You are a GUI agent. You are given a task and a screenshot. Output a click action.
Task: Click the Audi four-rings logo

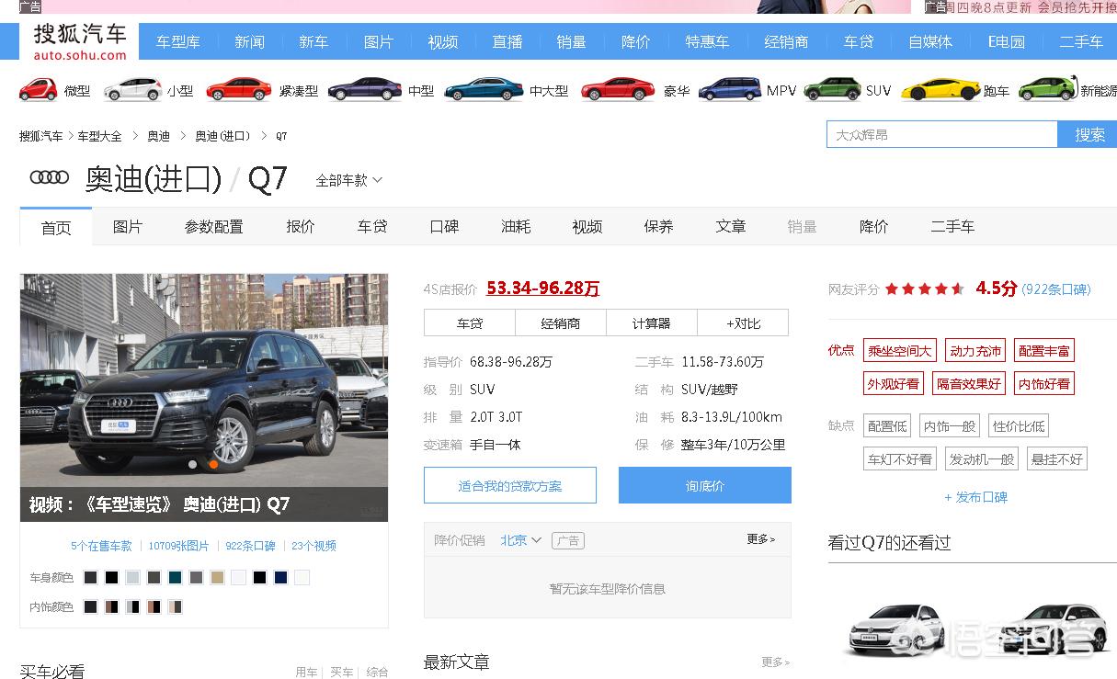(x=50, y=177)
